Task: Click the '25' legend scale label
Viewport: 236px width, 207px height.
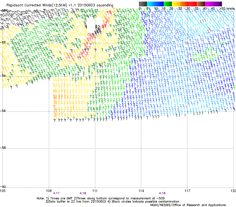Action: tap(180, 8)
